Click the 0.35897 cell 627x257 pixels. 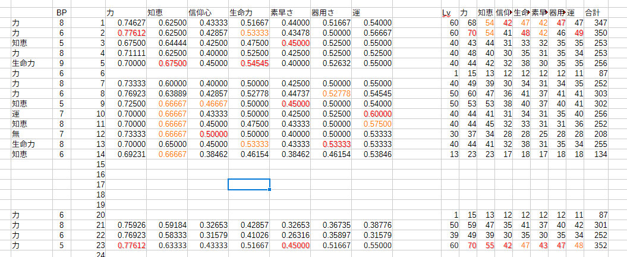(x=331, y=236)
